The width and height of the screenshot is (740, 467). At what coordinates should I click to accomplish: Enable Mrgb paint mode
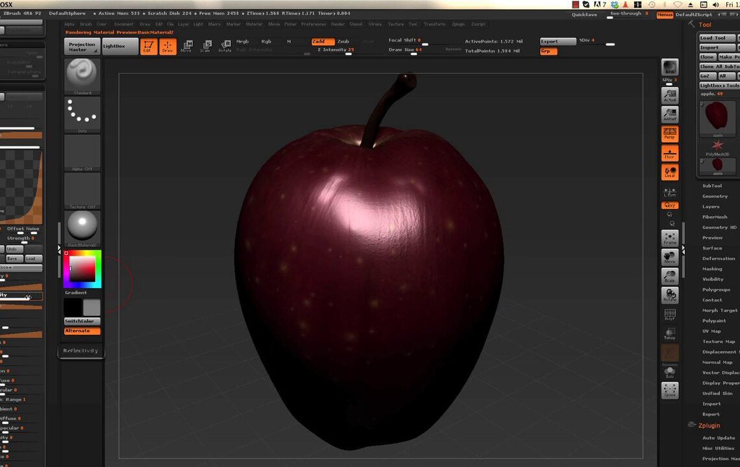(241, 40)
